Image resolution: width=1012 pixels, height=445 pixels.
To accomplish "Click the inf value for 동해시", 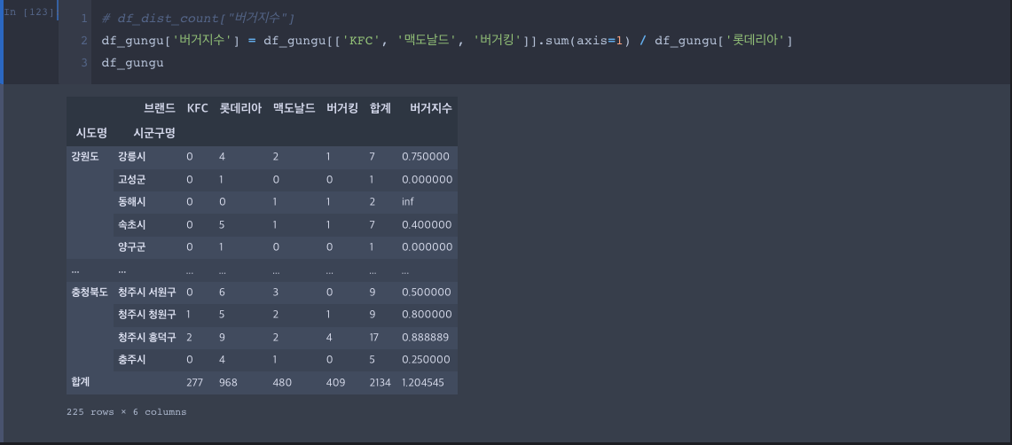I will [x=408, y=202].
